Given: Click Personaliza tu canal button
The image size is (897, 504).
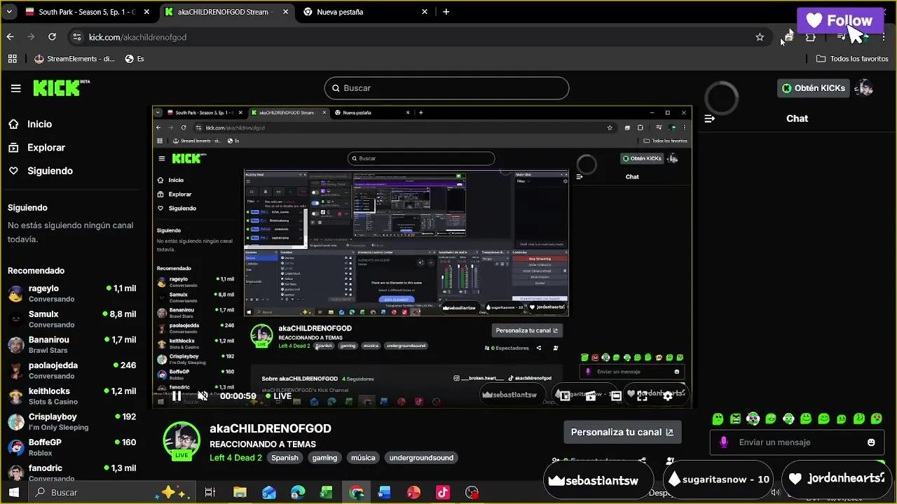Looking at the screenshot, I should [x=622, y=433].
